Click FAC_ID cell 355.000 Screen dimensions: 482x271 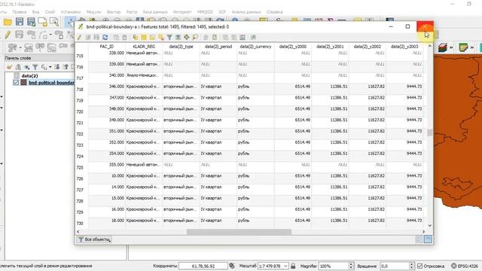click(107, 165)
